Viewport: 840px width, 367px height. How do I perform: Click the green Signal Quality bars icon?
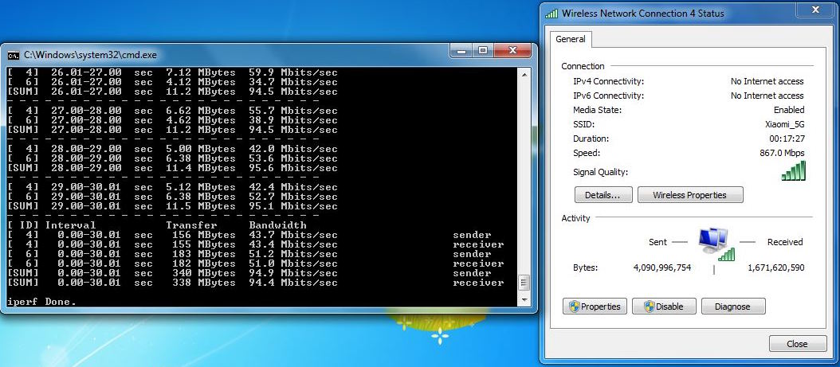coord(793,171)
